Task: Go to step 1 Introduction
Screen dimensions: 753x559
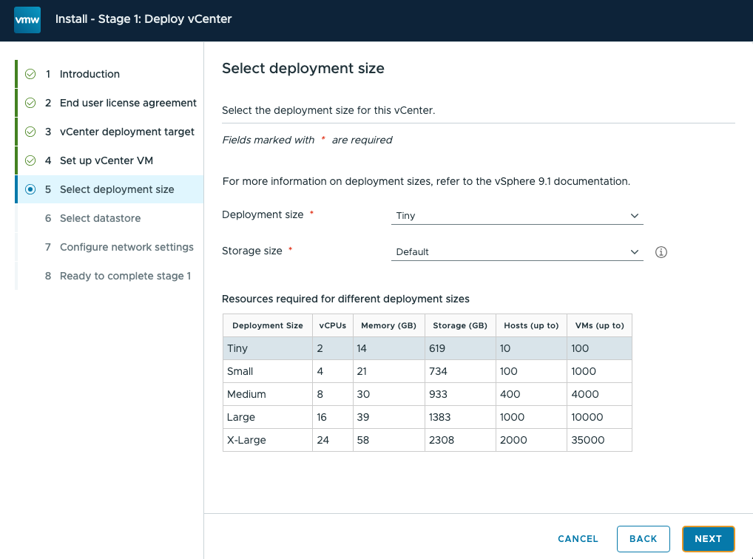Action: coord(110,74)
